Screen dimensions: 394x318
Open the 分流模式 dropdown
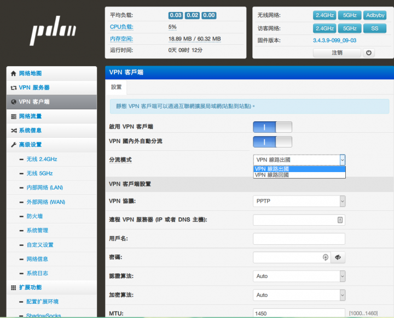click(x=299, y=160)
